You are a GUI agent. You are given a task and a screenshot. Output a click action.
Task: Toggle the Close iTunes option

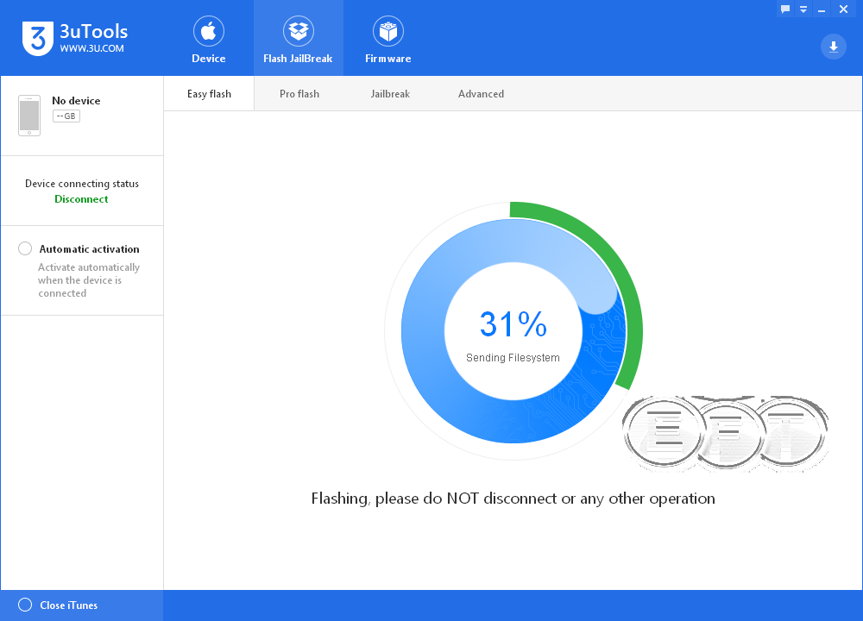coord(25,605)
